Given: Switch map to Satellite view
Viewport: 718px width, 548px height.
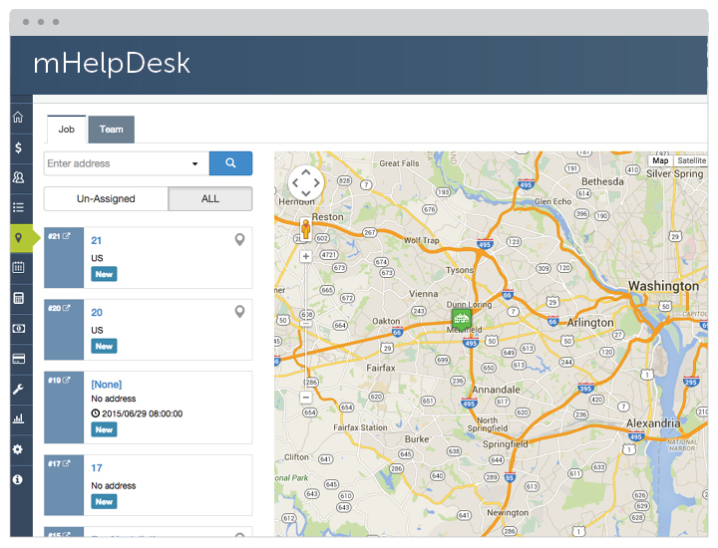Looking at the screenshot, I should [690, 161].
